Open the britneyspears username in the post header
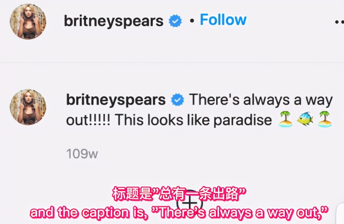This screenshot has height=224, width=344. [x=114, y=21]
